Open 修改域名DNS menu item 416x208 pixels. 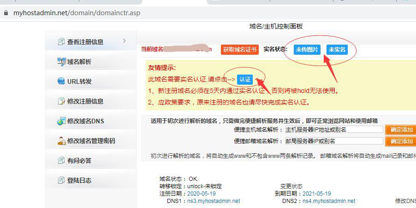(90, 120)
